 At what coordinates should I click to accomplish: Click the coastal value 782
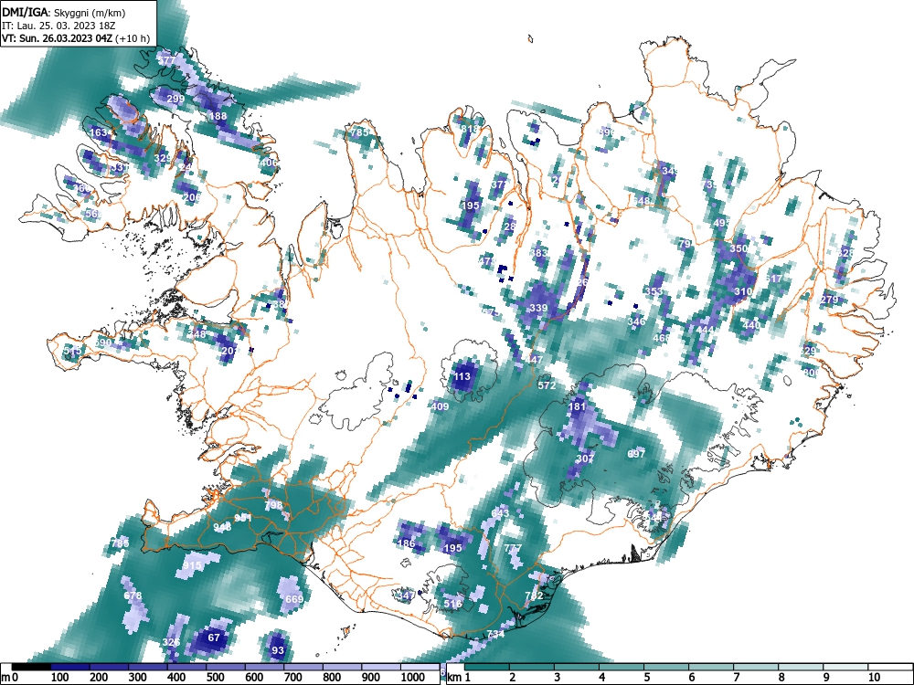click(x=534, y=595)
